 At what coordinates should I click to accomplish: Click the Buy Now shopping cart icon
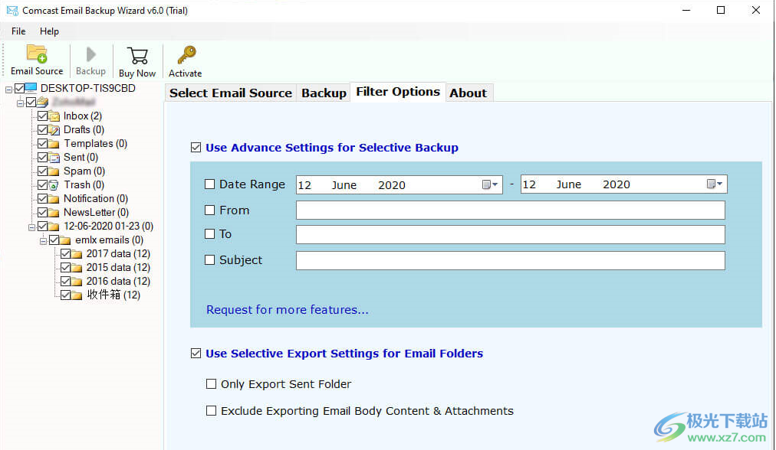[x=137, y=55]
